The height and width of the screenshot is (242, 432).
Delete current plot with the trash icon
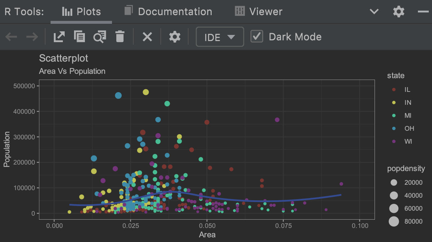click(x=120, y=36)
